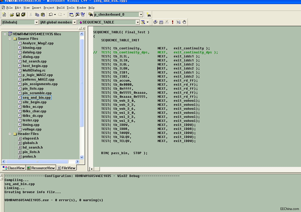The image size is (301, 212).
Task: Open the Tools menu
Action: tap(70, 8)
